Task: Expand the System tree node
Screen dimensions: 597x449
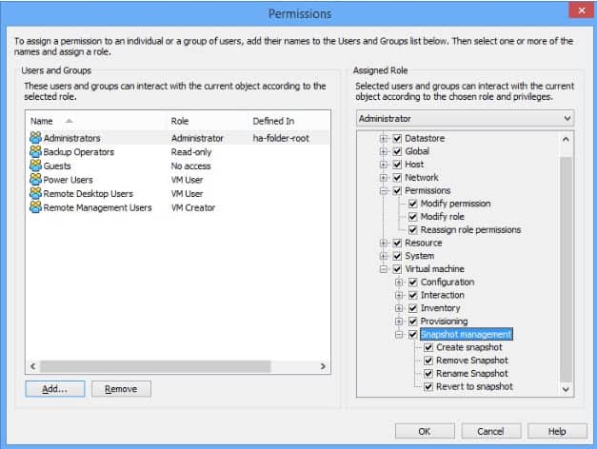Action: (x=384, y=256)
